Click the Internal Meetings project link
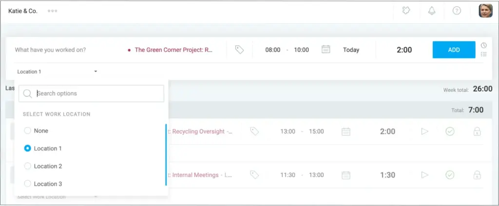Image resolution: width=499 pixels, height=206 pixels. (x=195, y=175)
